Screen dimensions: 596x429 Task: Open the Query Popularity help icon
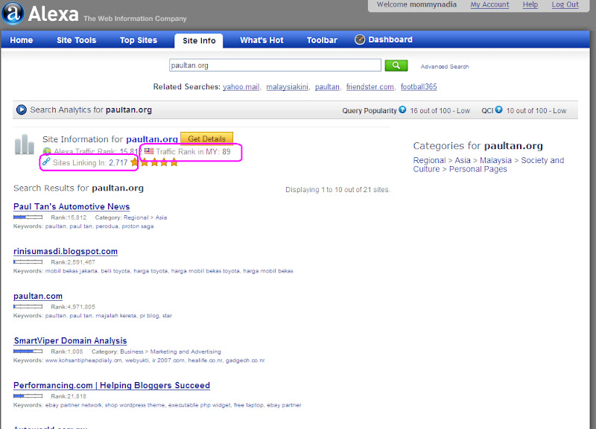pyautogui.click(x=402, y=109)
